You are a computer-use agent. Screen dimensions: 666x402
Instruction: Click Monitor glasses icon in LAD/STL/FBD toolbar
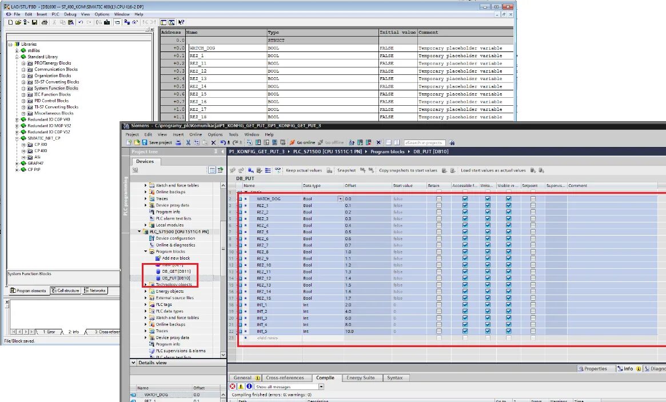click(x=135, y=22)
